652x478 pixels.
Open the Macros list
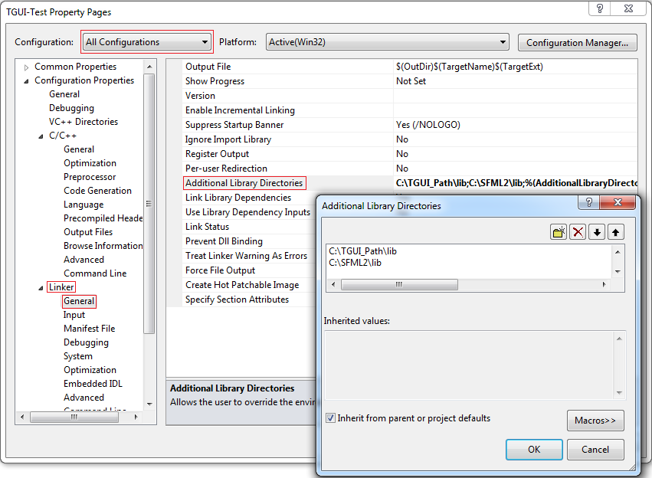coord(597,420)
